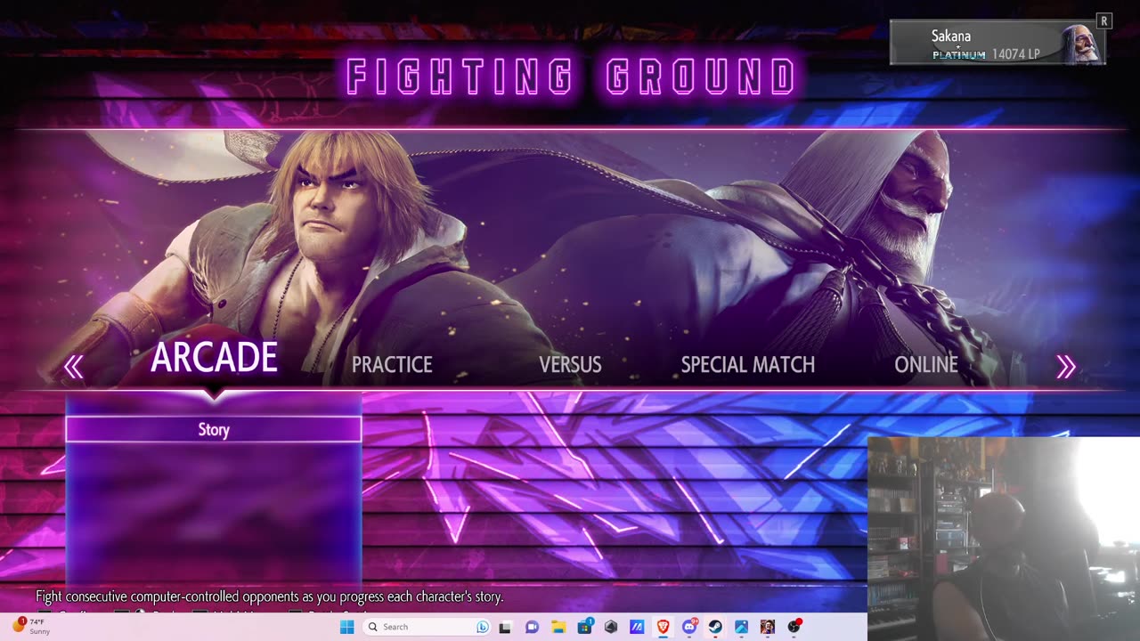Choose the SPECIAL MATCH tab
Viewport: 1140px width, 641px height.
747,364
